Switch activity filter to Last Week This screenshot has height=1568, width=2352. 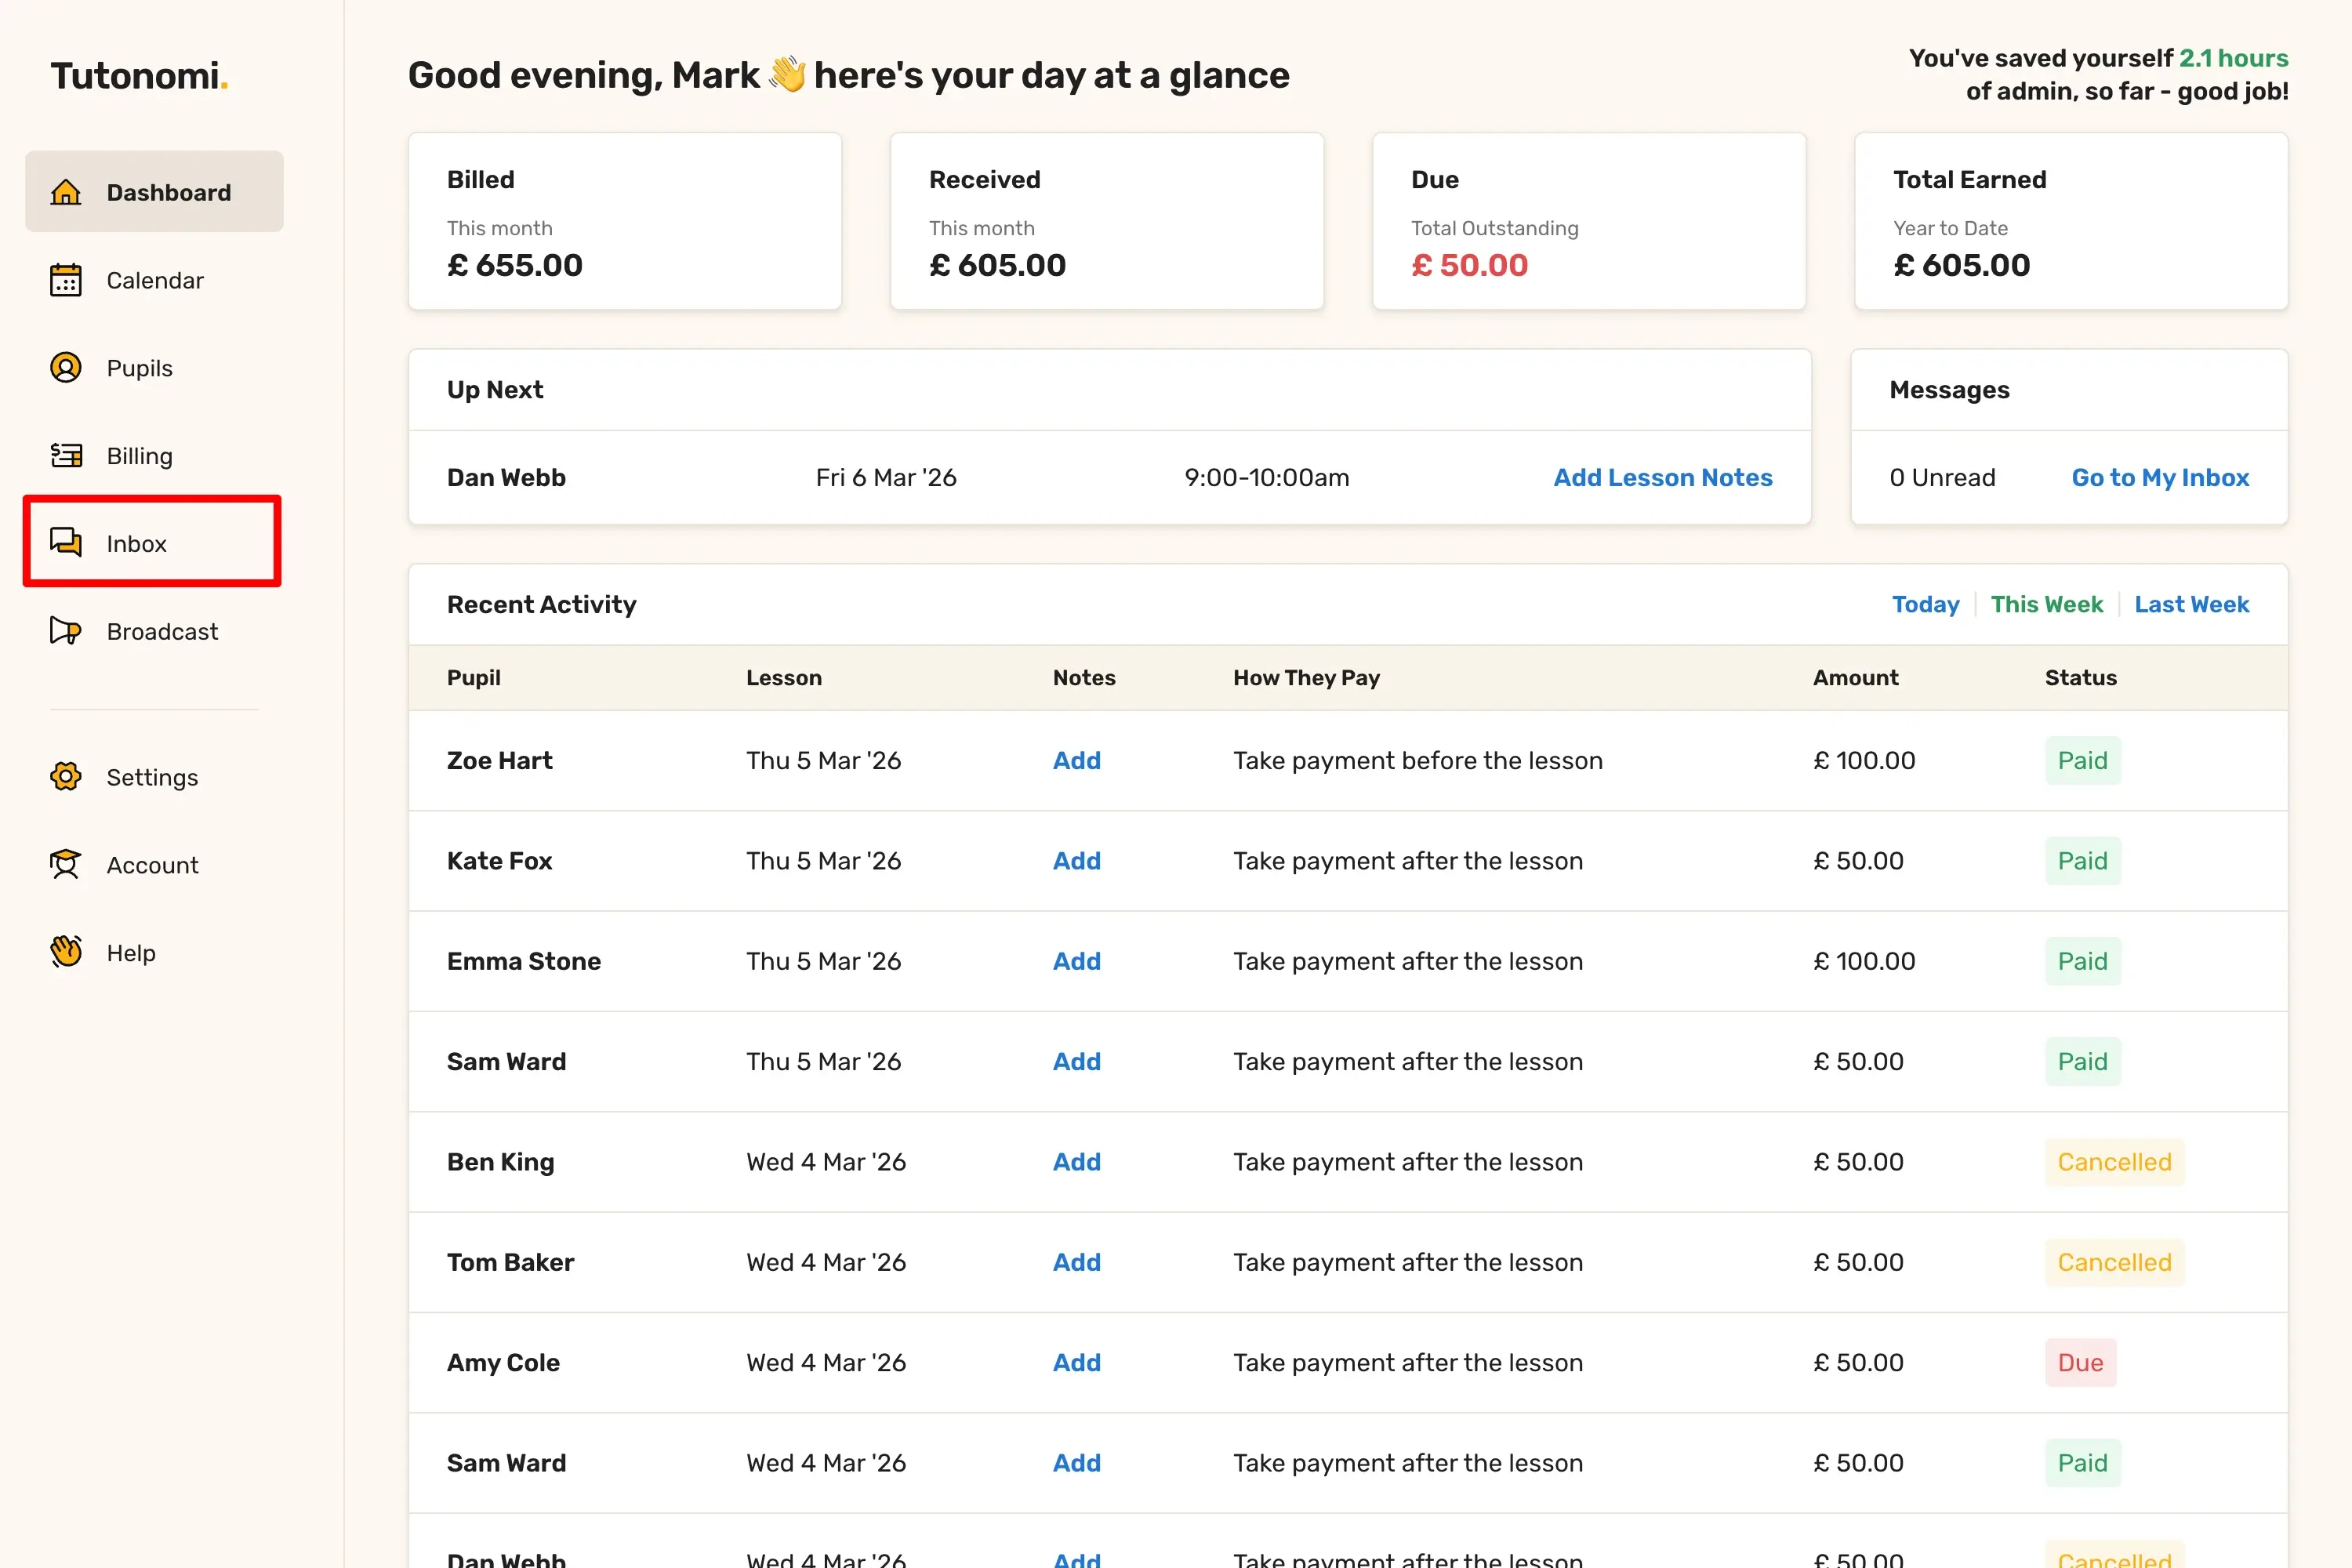click(2191, 604)
